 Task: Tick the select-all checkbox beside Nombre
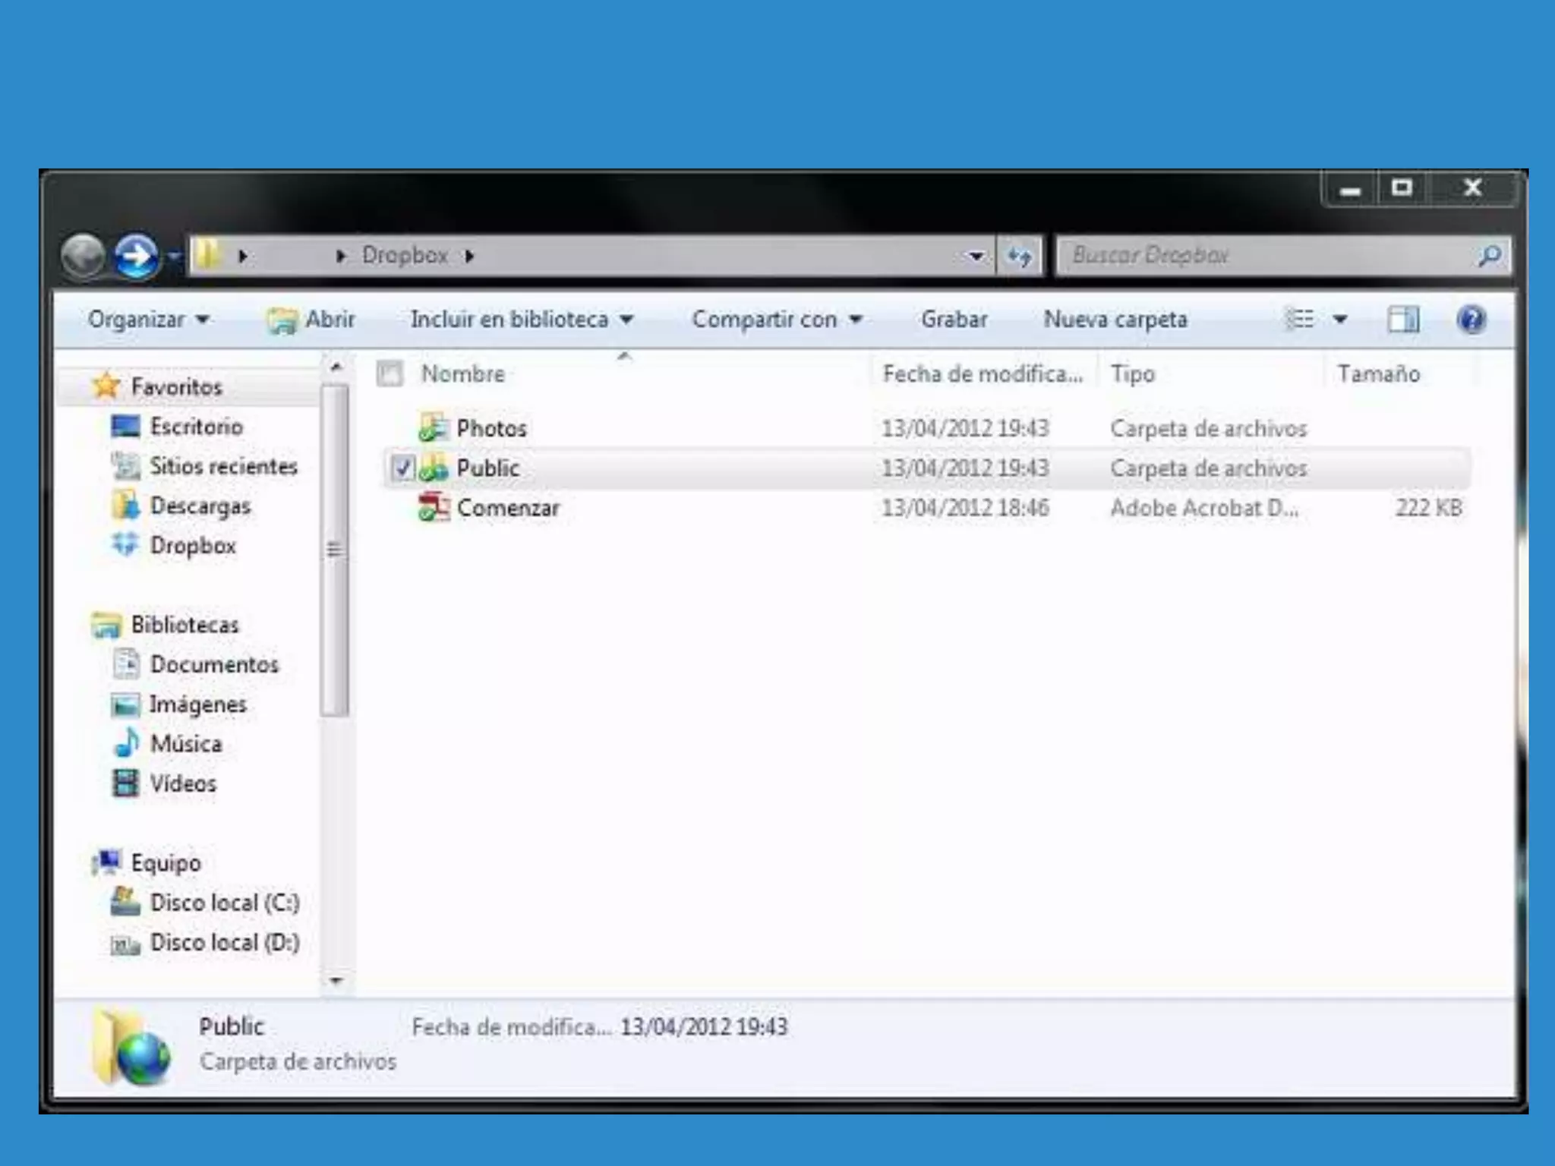tap(390, 373)
